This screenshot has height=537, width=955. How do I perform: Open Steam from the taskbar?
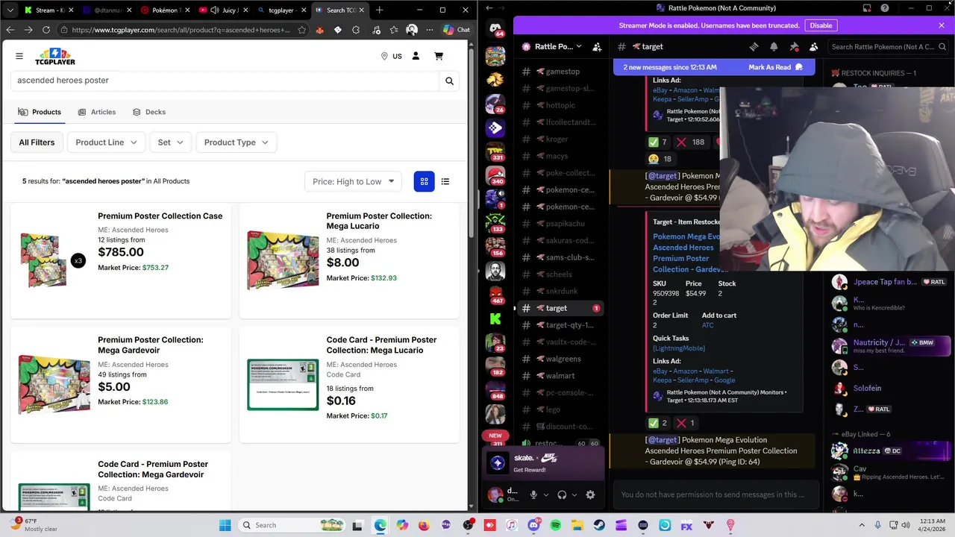599,525
